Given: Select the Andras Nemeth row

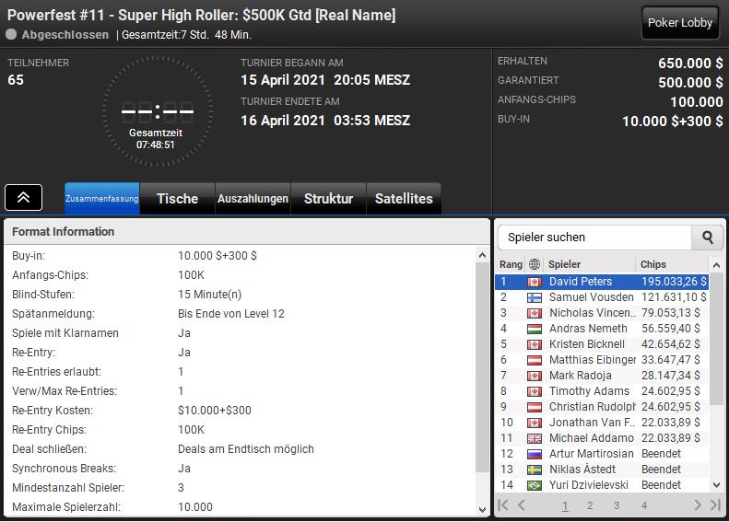Looking at the screenshot, I should [x=602, y=329].
